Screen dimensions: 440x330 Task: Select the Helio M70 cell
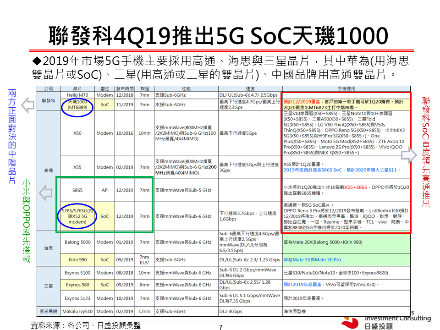(x=77, y=95)
